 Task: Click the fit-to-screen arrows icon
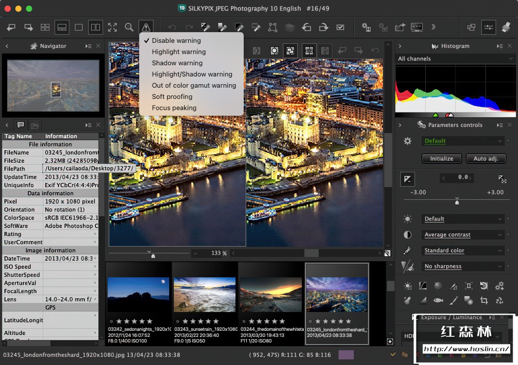(112, 27)
